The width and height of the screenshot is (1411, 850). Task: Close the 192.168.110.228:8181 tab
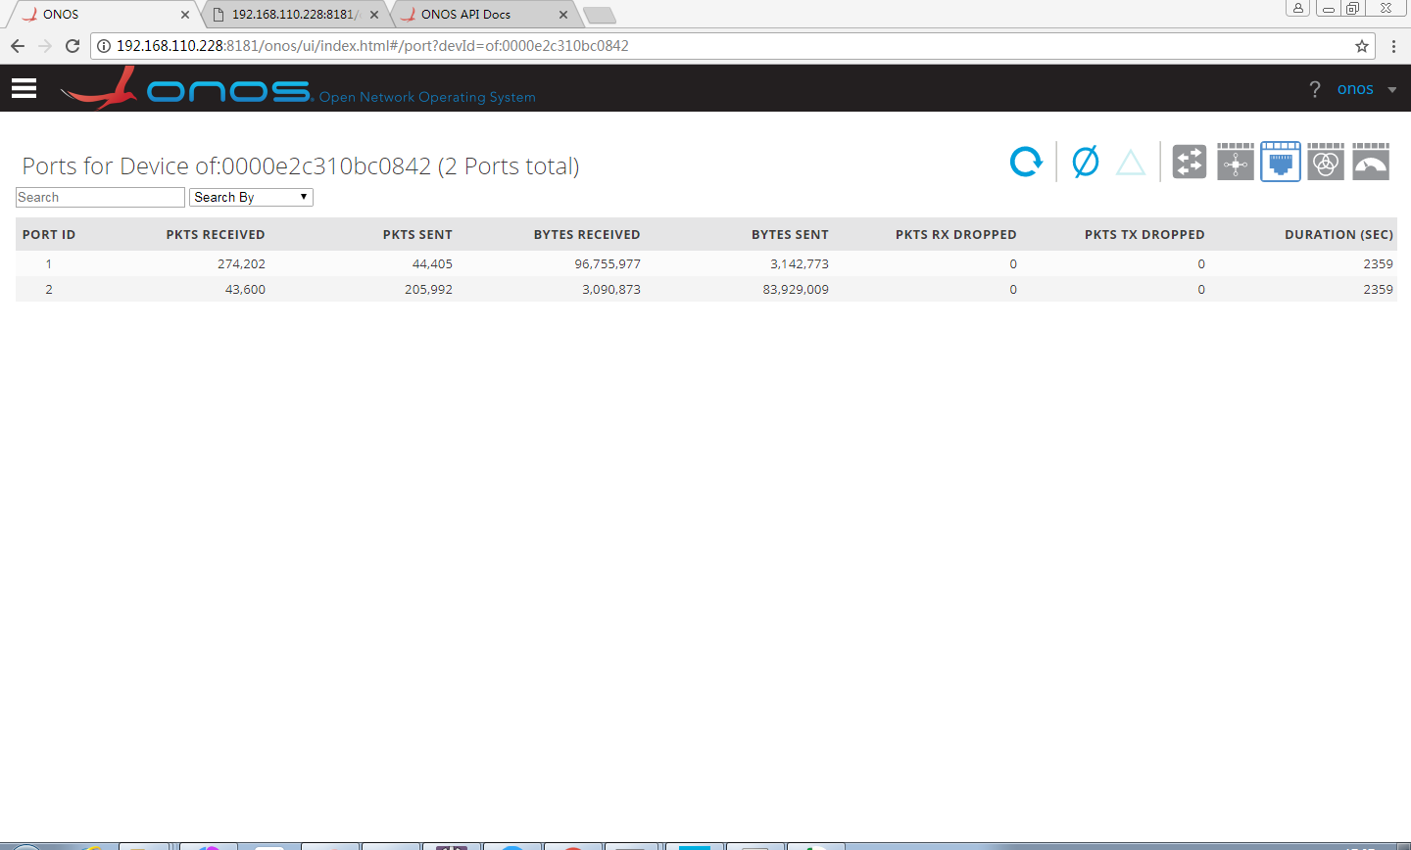click(374, 15)
